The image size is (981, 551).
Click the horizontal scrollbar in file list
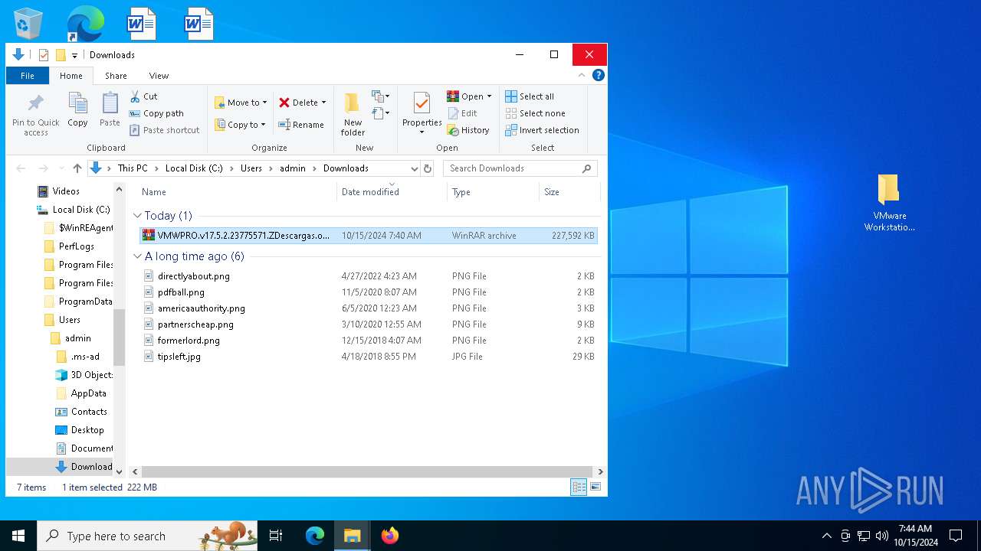(367, 472)
